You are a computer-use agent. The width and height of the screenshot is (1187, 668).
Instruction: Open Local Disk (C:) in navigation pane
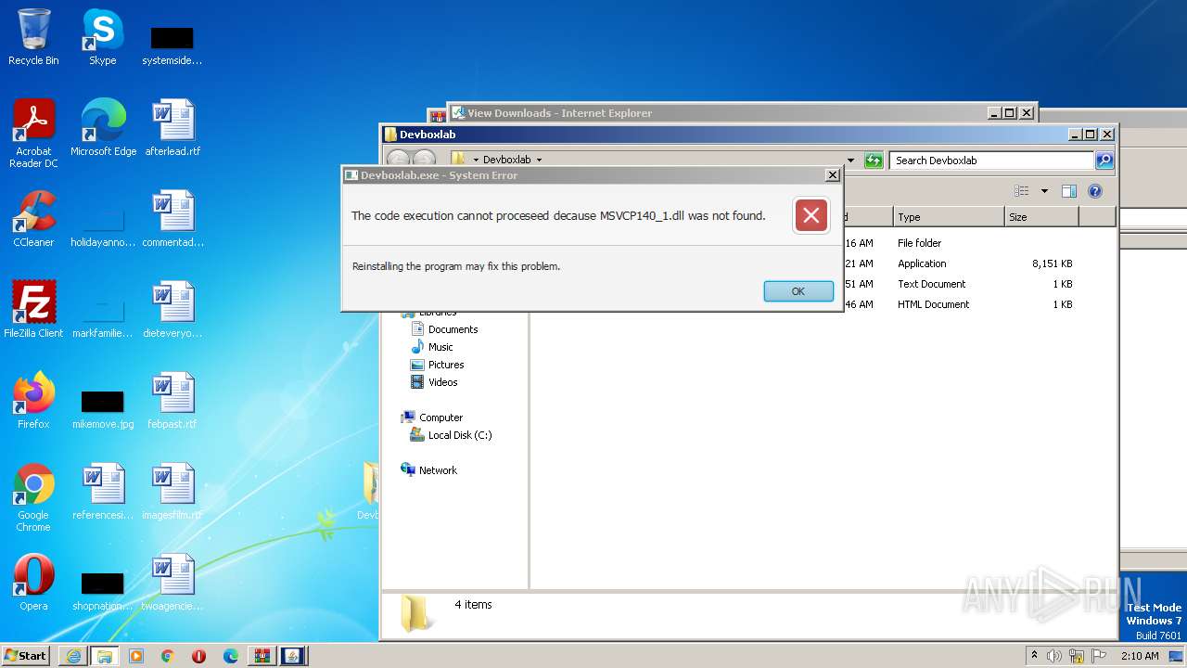pyautogui.click(x=452, y=435)
